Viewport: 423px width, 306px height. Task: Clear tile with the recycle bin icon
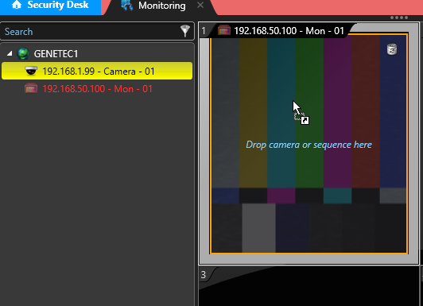[392, 49]
